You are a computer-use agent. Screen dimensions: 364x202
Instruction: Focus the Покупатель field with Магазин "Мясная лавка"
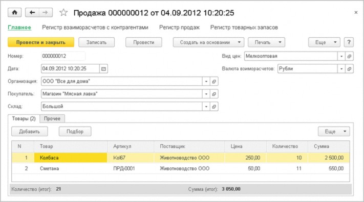pos(122,94)
